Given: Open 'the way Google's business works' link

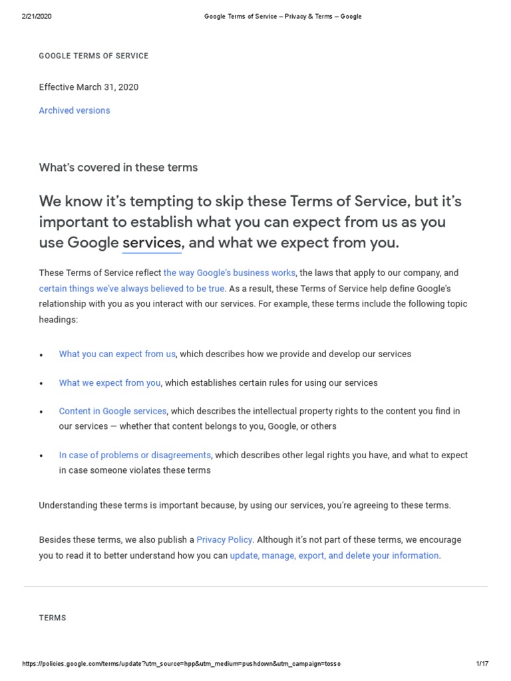Looking at the screenshot, I should [x=230, y=273].
